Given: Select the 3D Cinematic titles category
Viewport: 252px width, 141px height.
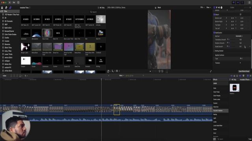Looking at the screenshot, I should pyautogui.click(x=9, y=21).
